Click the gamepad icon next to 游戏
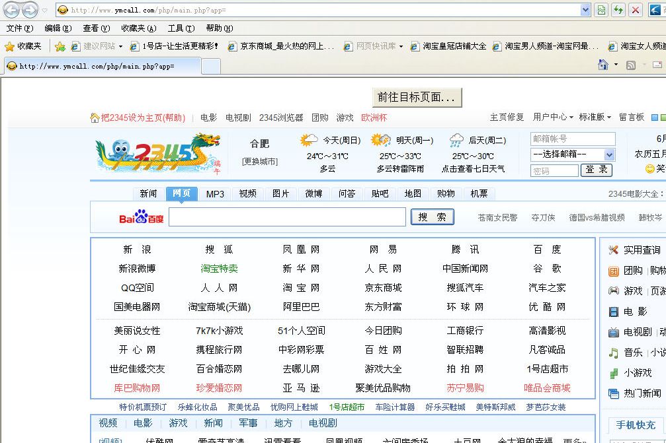Screen dimensions: 666x443 tap(614, 290)
